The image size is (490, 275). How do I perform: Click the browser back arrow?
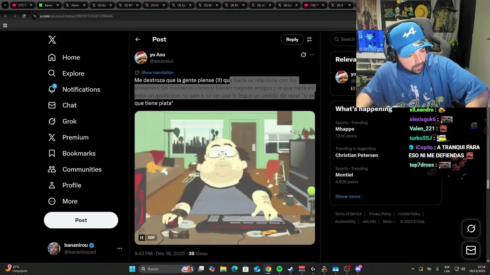[x=5, y=16]
